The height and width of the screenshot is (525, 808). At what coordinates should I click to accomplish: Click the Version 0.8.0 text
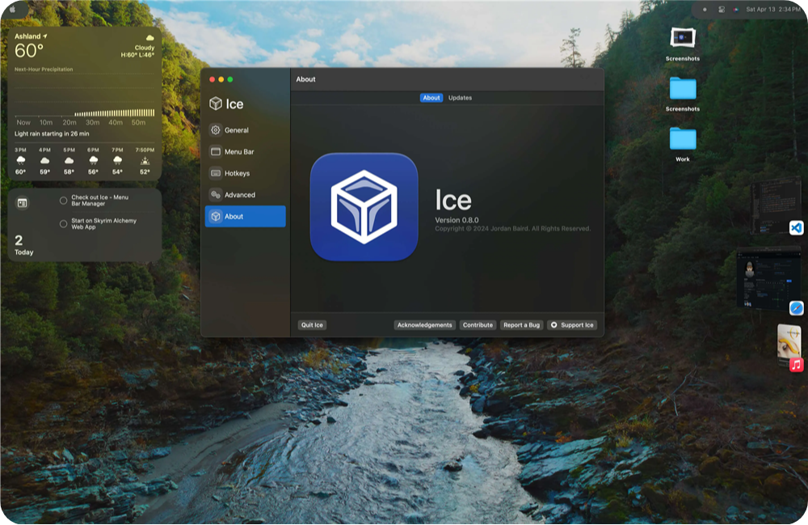tap(457, 220)
